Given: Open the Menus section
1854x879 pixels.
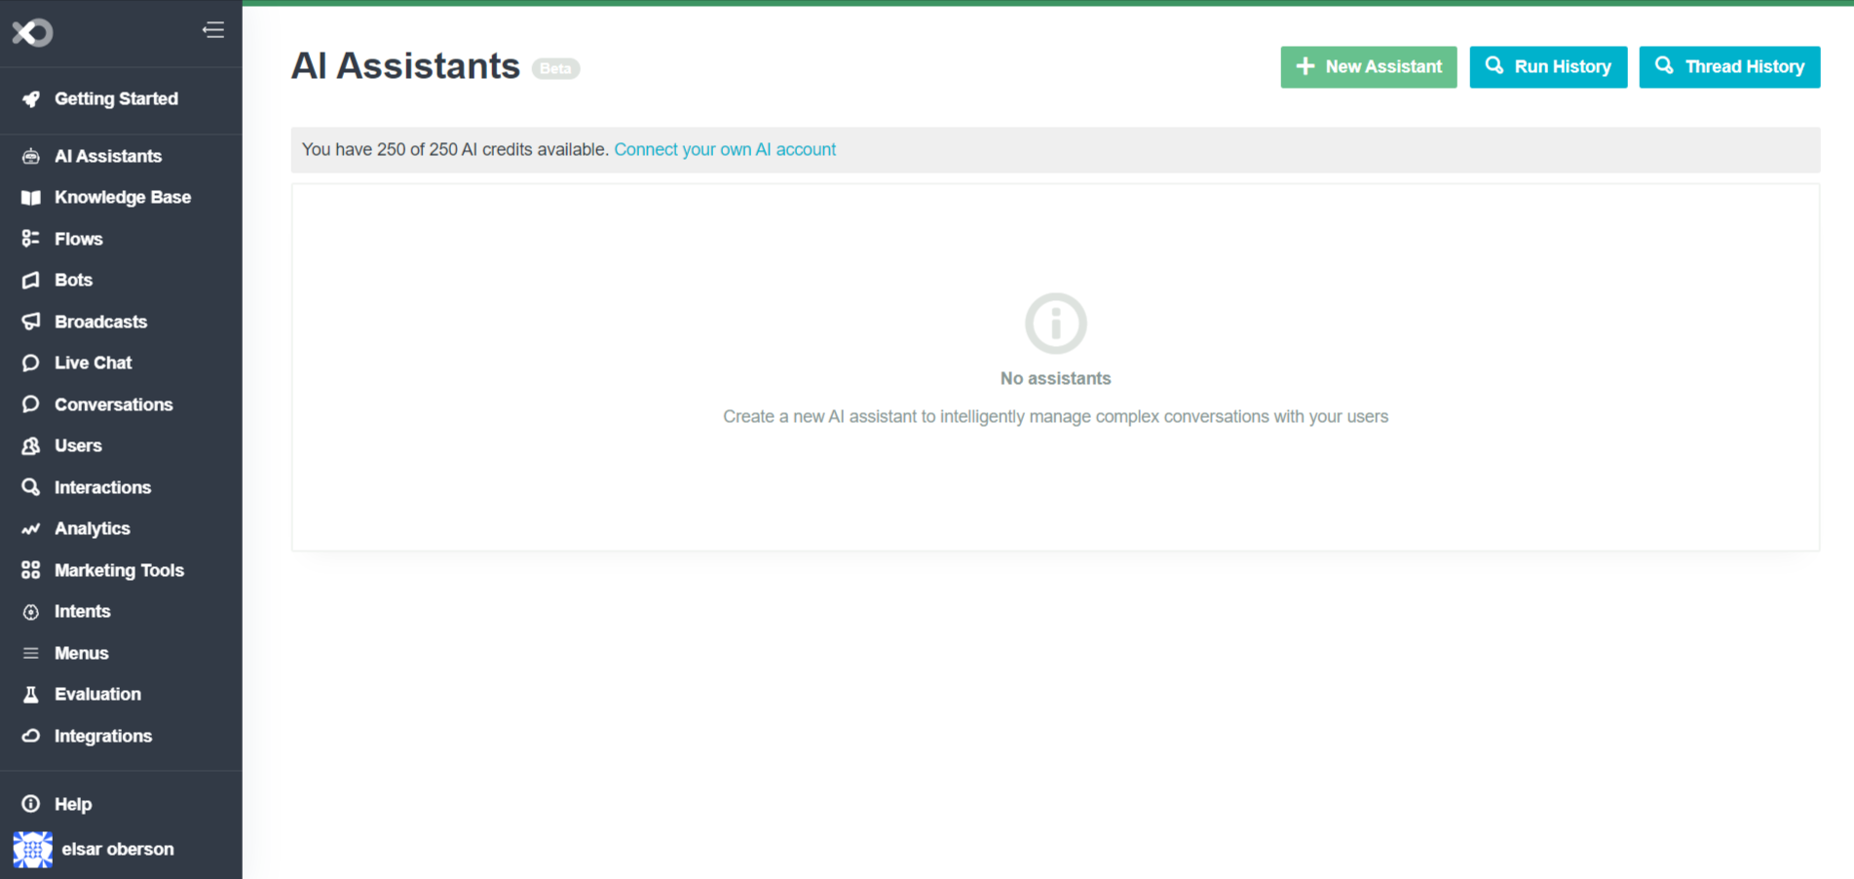Looking at the screenshot, I should tap(82, 653).
